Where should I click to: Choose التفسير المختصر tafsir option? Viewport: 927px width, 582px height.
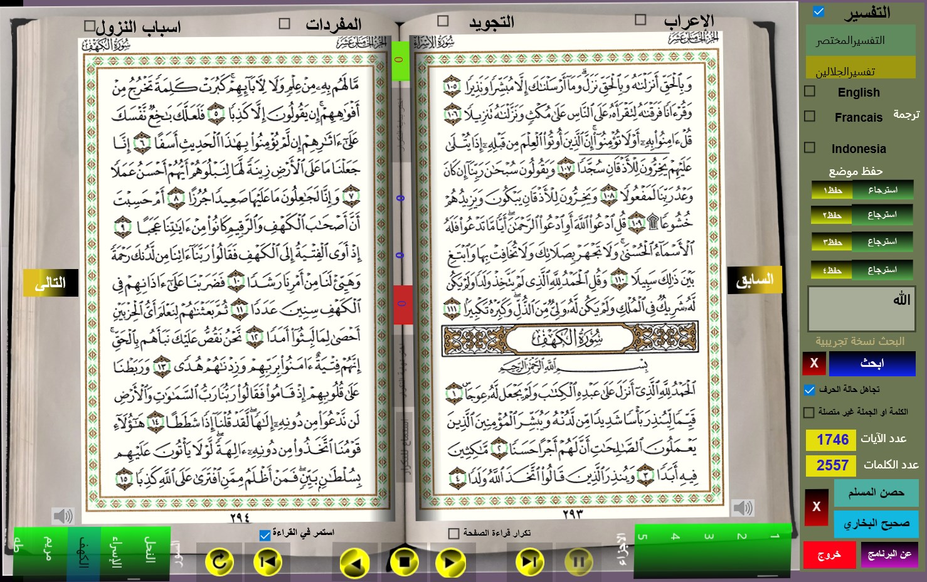pyautogui.click(x=861, y=40)
